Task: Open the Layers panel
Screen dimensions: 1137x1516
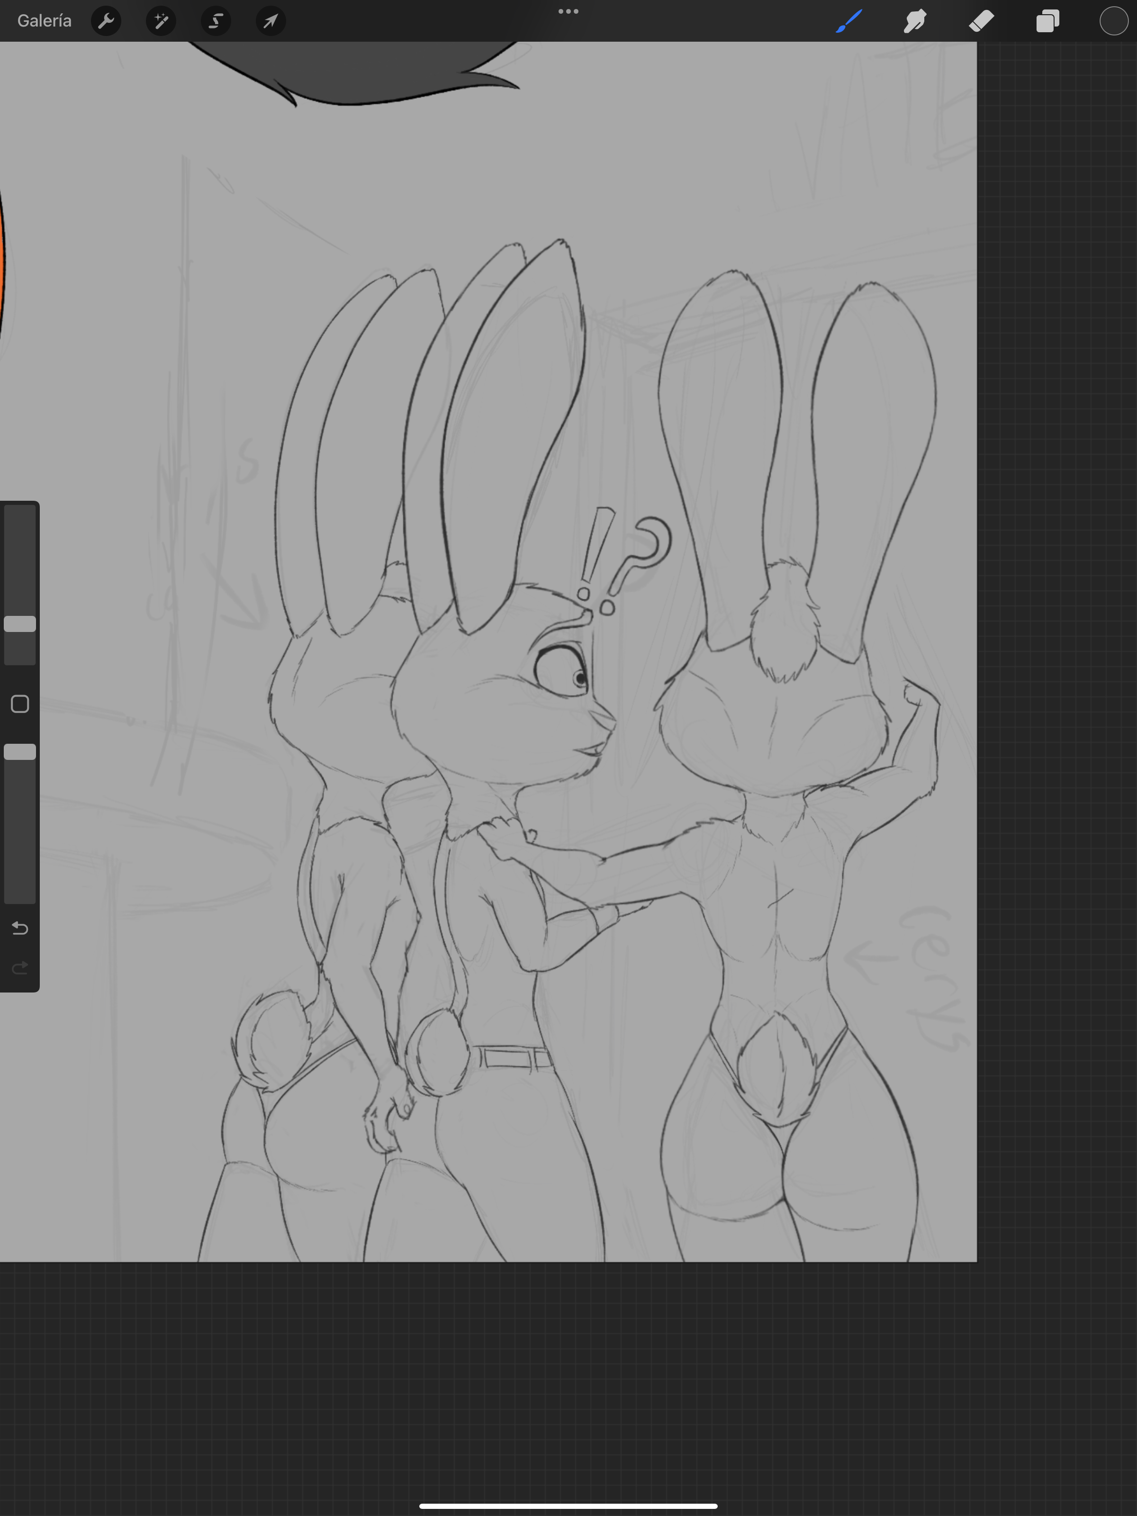Action: pyautogui.click(x=1048, y=21)
